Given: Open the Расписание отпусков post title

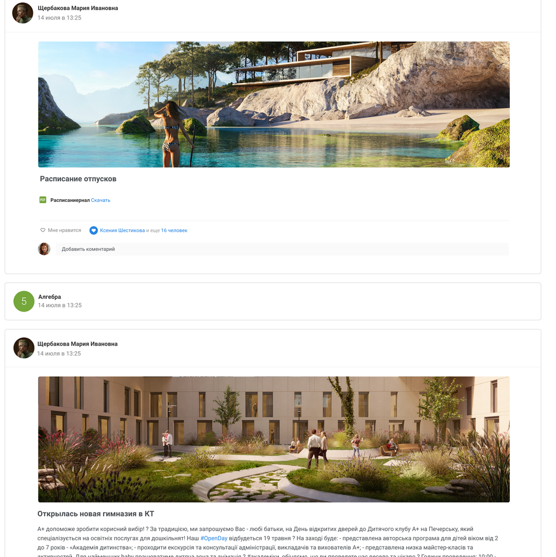Looking at the screenshot, I should [x=78, y=179].
